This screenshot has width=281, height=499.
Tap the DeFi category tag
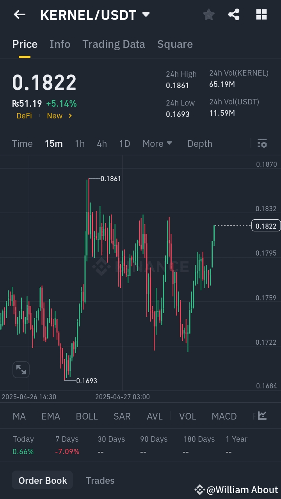pos(24,116)
